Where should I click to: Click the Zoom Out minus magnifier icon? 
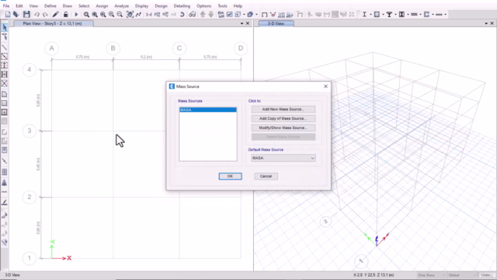point(120,14)
